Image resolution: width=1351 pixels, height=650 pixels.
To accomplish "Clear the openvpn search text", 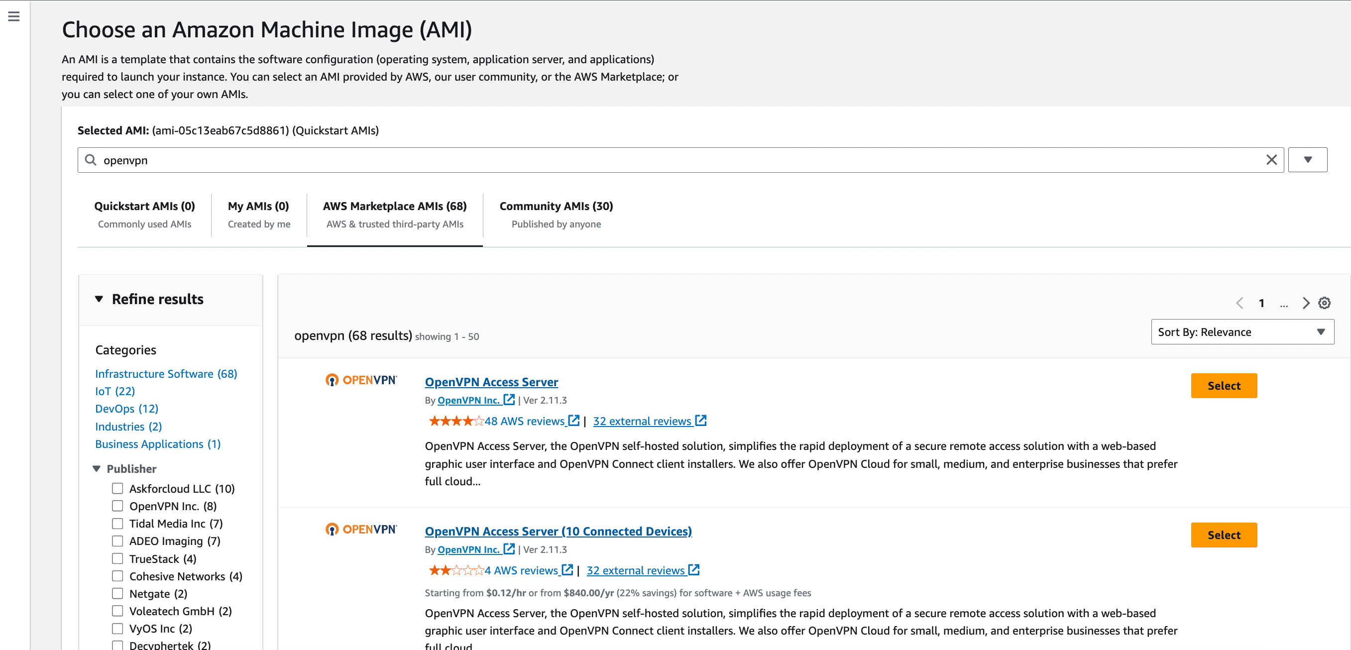I will [x=1271, y=160].
